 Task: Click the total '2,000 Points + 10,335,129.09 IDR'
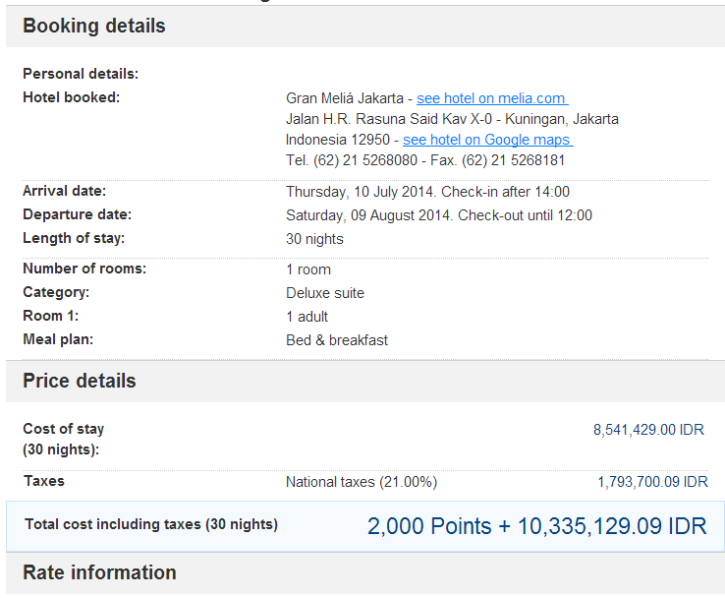(x=536, y=526)
